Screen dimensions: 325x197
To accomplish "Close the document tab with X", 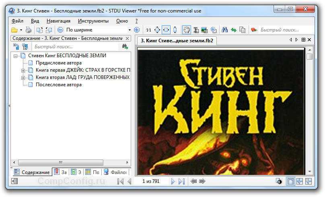I will click(309, 39).
